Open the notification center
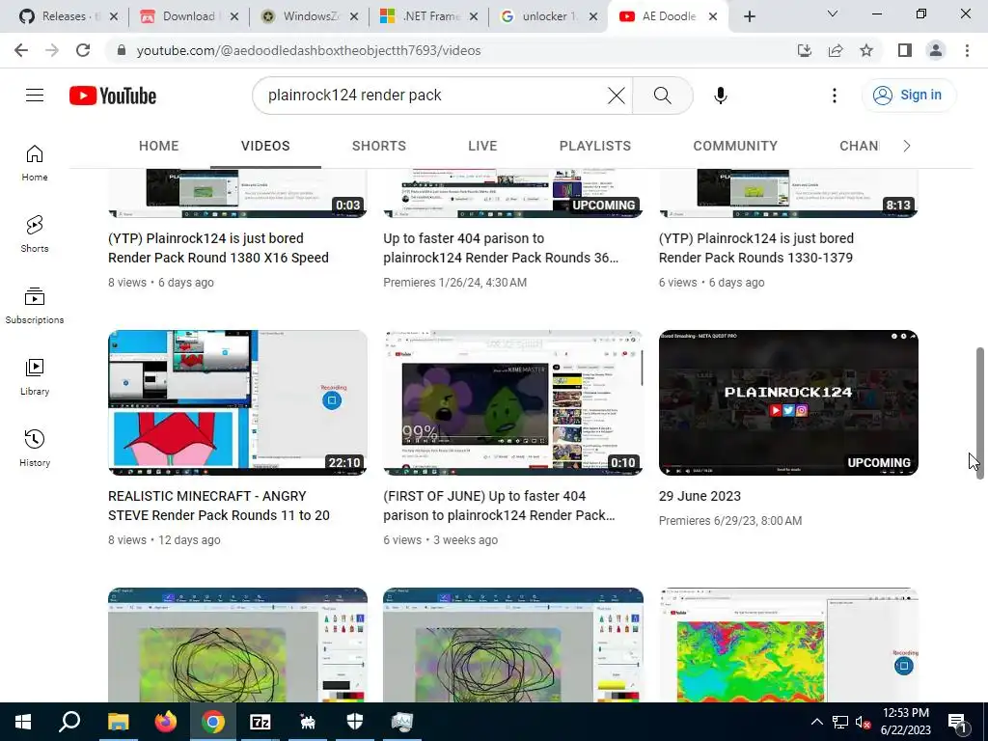The height and width of the screenshot is (741, 988). pyautogui.click(x=958, y=722)
